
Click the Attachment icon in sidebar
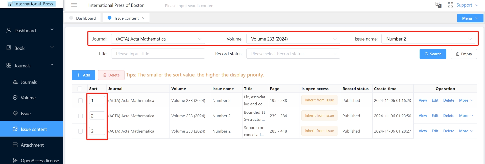(x=15, y=145)
